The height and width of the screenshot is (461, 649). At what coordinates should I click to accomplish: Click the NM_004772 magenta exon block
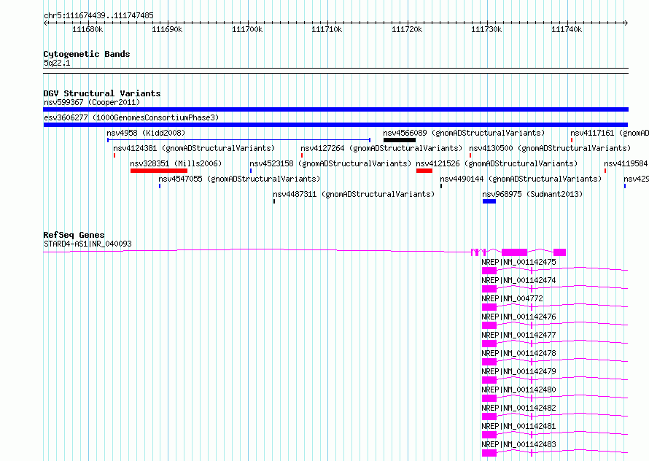pos(489,307)
